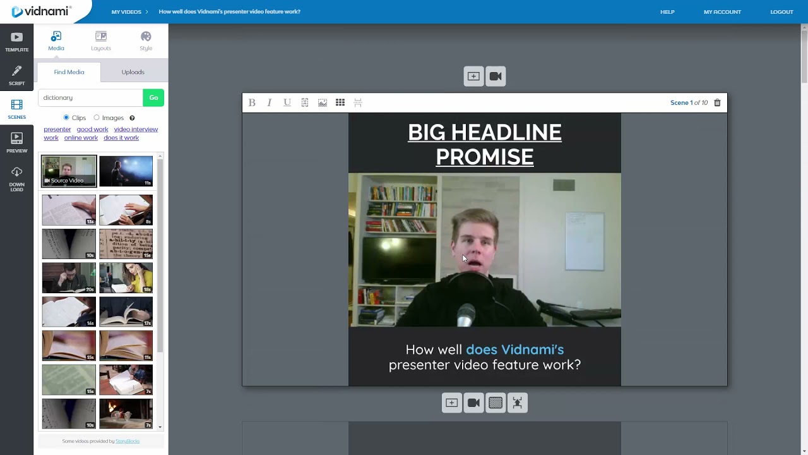Click add scene icon above scene 1
Viewport: 808px width, 455px height.
(x=473, y=76)
